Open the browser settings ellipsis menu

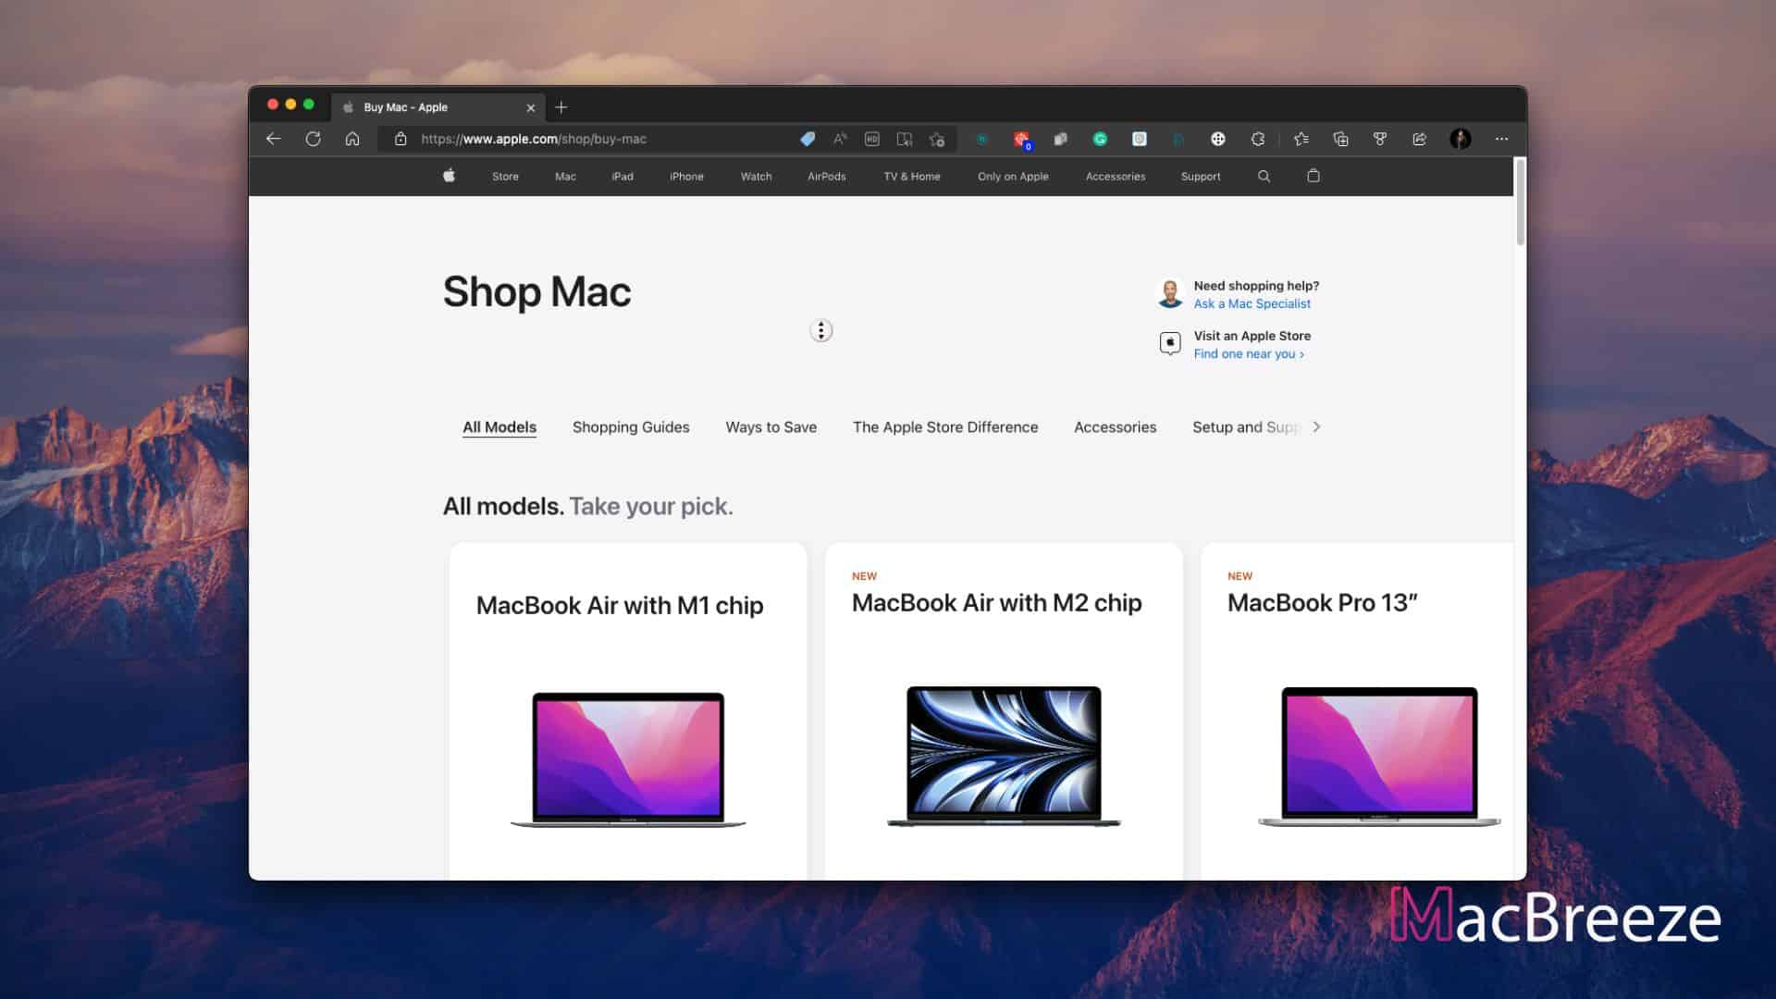[x=1500, y=139]
